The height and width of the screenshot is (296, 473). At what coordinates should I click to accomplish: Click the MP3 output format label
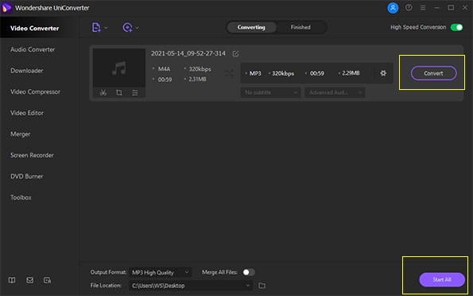255,73
